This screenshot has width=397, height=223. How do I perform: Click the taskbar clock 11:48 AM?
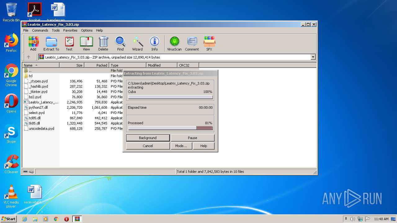[x=381, y=219]
